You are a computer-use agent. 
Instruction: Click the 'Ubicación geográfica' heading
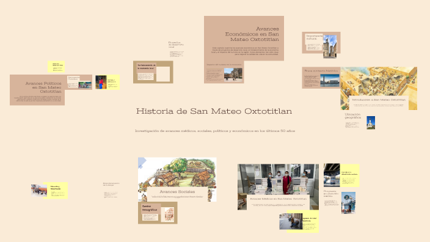tap(352, 116)
